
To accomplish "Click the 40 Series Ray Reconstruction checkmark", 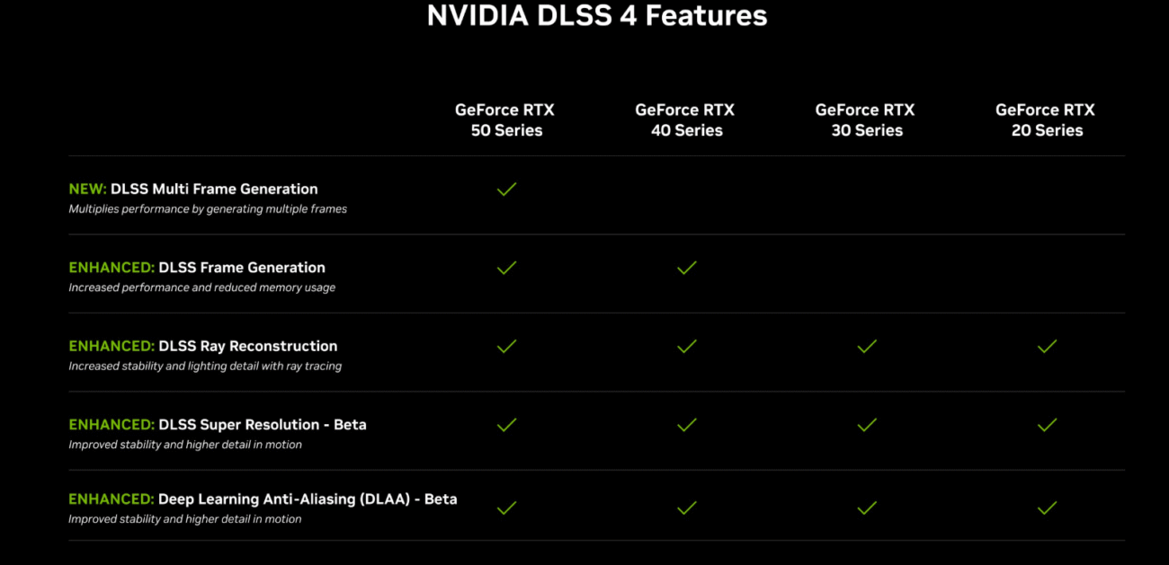I will click(687, 346).
